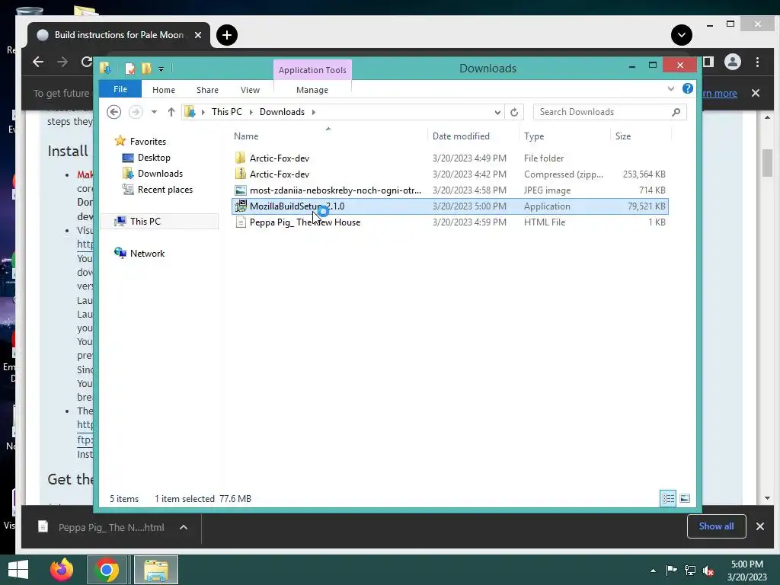
Task: Open the Manage ribbon tab
Action: [312, 90]
